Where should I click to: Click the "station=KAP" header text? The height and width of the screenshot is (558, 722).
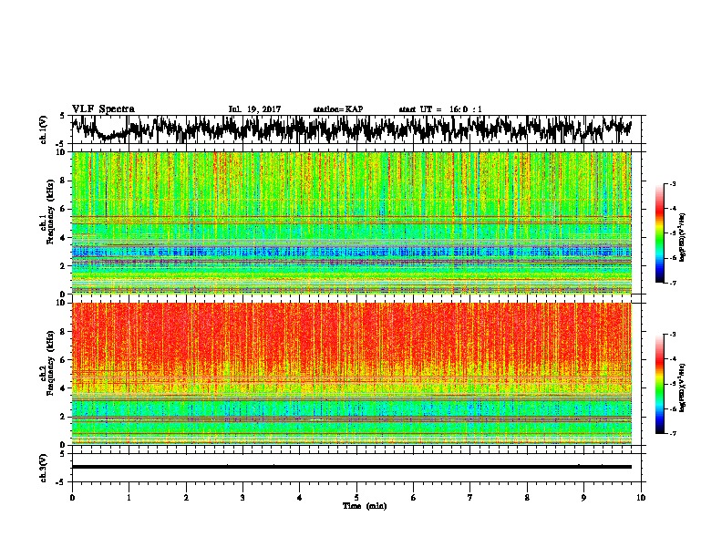click(338, 109)
